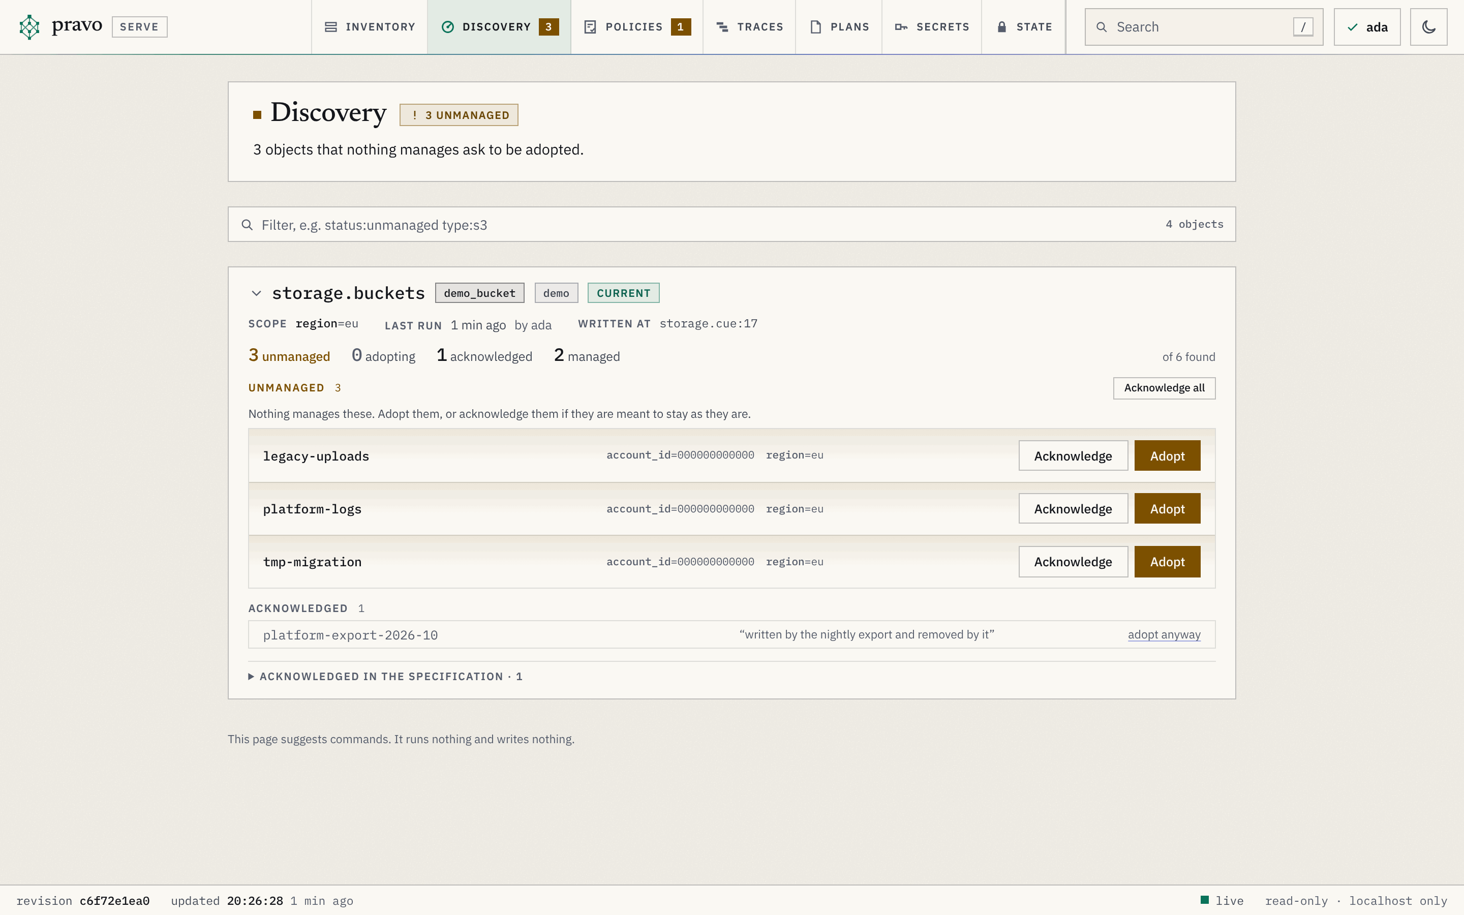Click the SERVE mode badge
1464x915 pixels.
pyautogui.click(x=139, y=26)
